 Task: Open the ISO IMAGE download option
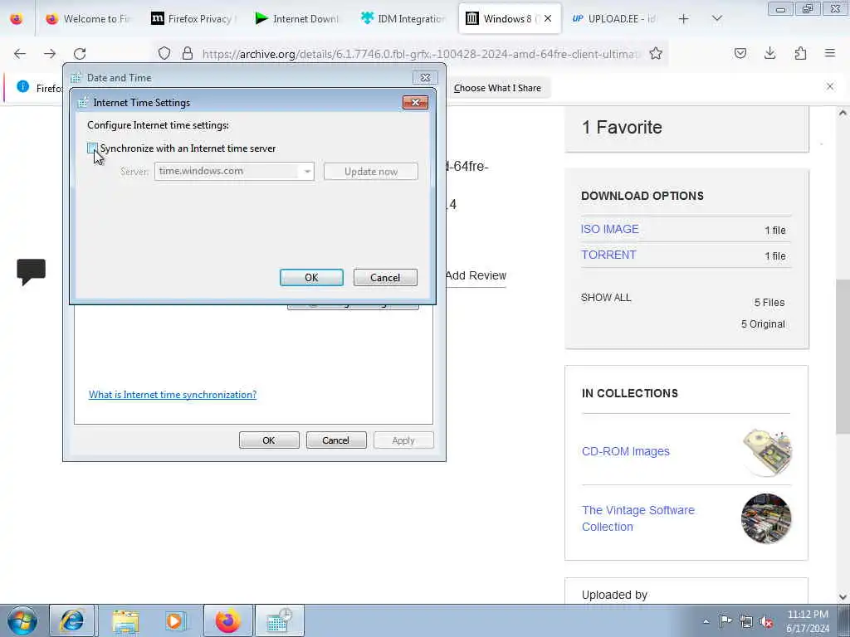click(x=609, y=229)
